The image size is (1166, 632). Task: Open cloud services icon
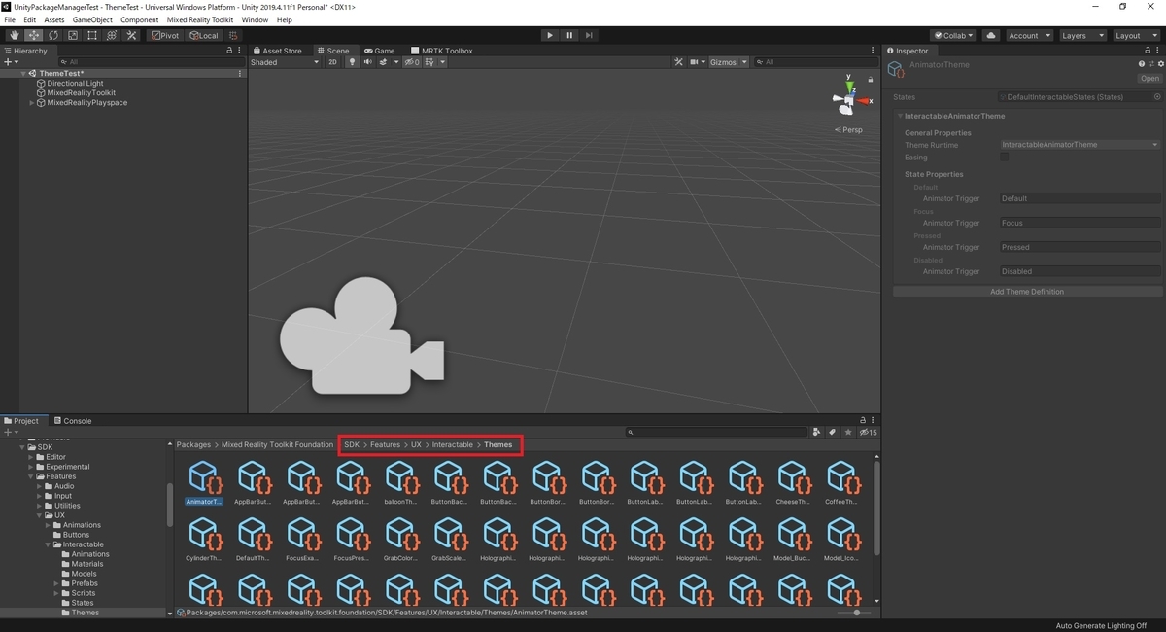coord(991,35)
